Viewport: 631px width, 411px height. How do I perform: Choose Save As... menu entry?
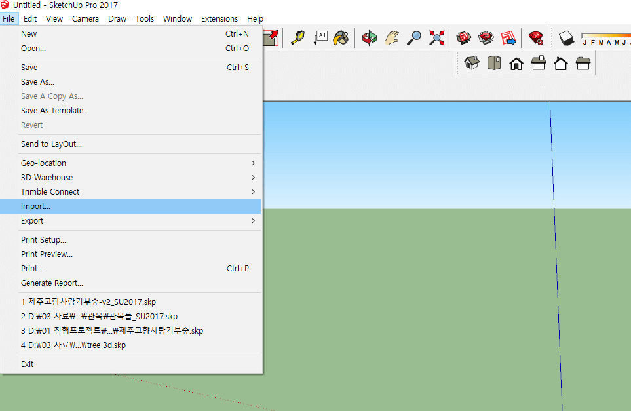130,82
